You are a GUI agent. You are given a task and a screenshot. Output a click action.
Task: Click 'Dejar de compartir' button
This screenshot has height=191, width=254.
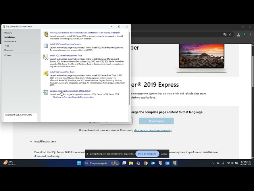pos(147,154)
